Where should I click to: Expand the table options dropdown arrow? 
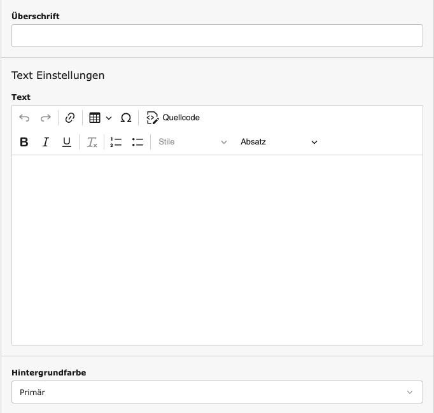click(109, 118)
